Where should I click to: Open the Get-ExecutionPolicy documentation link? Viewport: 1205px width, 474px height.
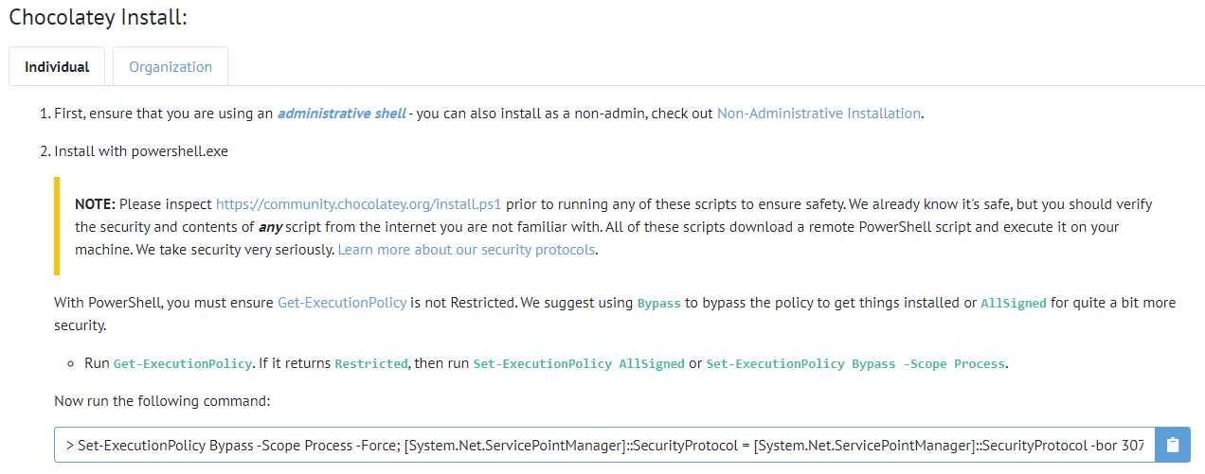342,303
